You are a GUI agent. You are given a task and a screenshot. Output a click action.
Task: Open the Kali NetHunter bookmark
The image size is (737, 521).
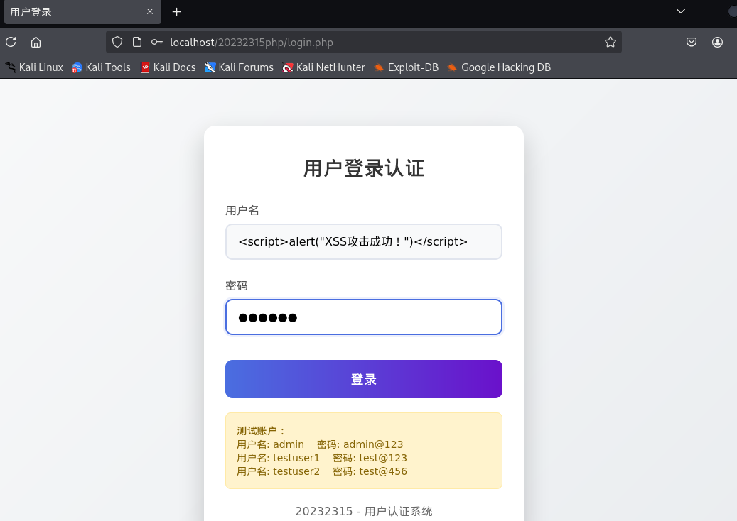pos(323,67)
